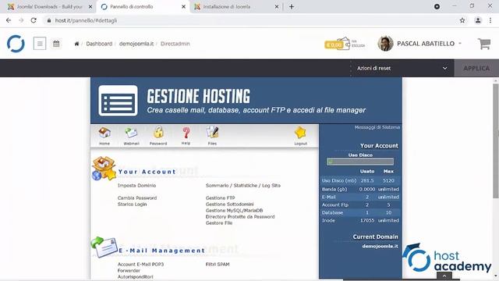
Task: Click the Account Ftp usage row
Action: coord(360,205)
